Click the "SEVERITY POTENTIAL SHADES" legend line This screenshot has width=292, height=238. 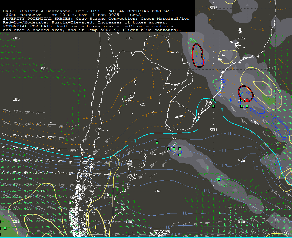click(x=96, y=19)
